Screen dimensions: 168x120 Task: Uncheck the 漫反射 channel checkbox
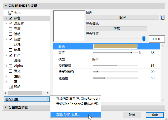11,24
